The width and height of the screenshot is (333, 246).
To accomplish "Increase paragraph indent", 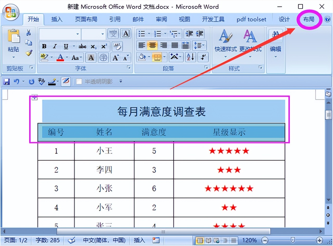I will (x=200, y=34).
